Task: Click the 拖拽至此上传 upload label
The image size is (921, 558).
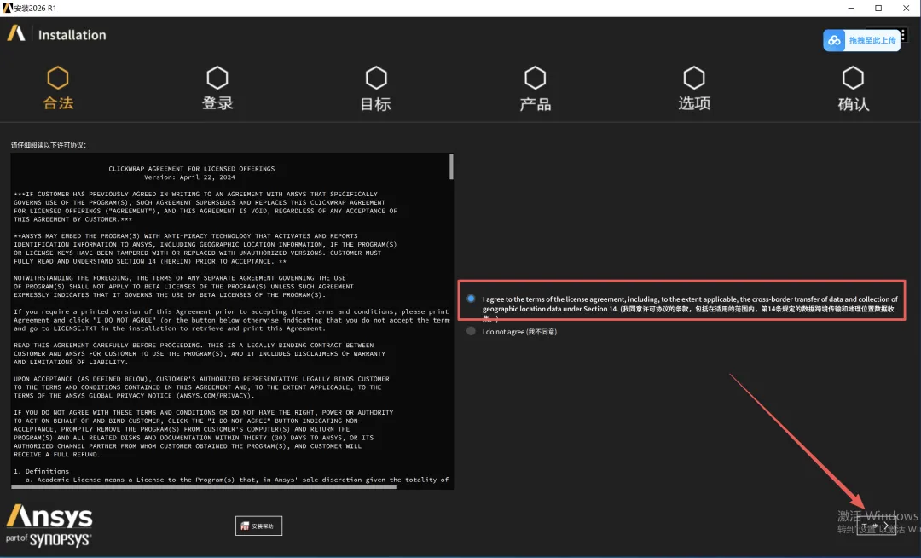Action: click(x=872, y=41)
